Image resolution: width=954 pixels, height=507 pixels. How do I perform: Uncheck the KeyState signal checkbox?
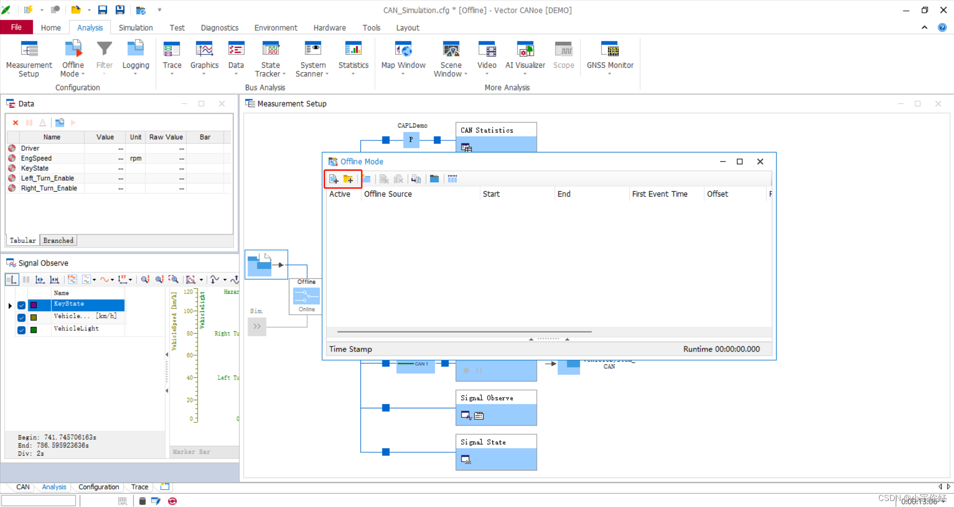21,305
